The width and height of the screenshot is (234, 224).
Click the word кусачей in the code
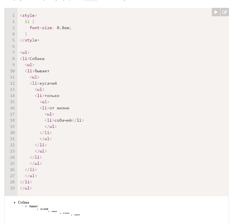tap(48, 83)
